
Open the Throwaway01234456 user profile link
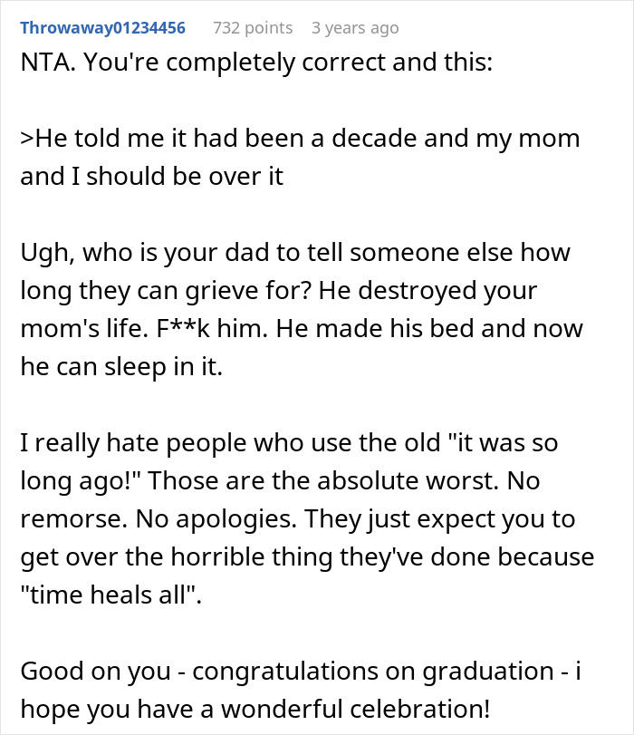102,28
